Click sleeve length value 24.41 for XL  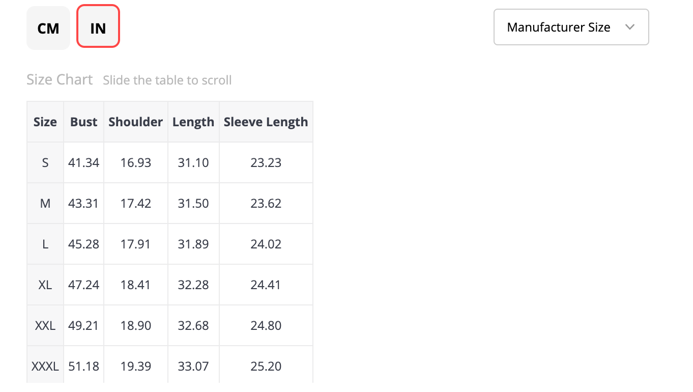coord(266,285)
